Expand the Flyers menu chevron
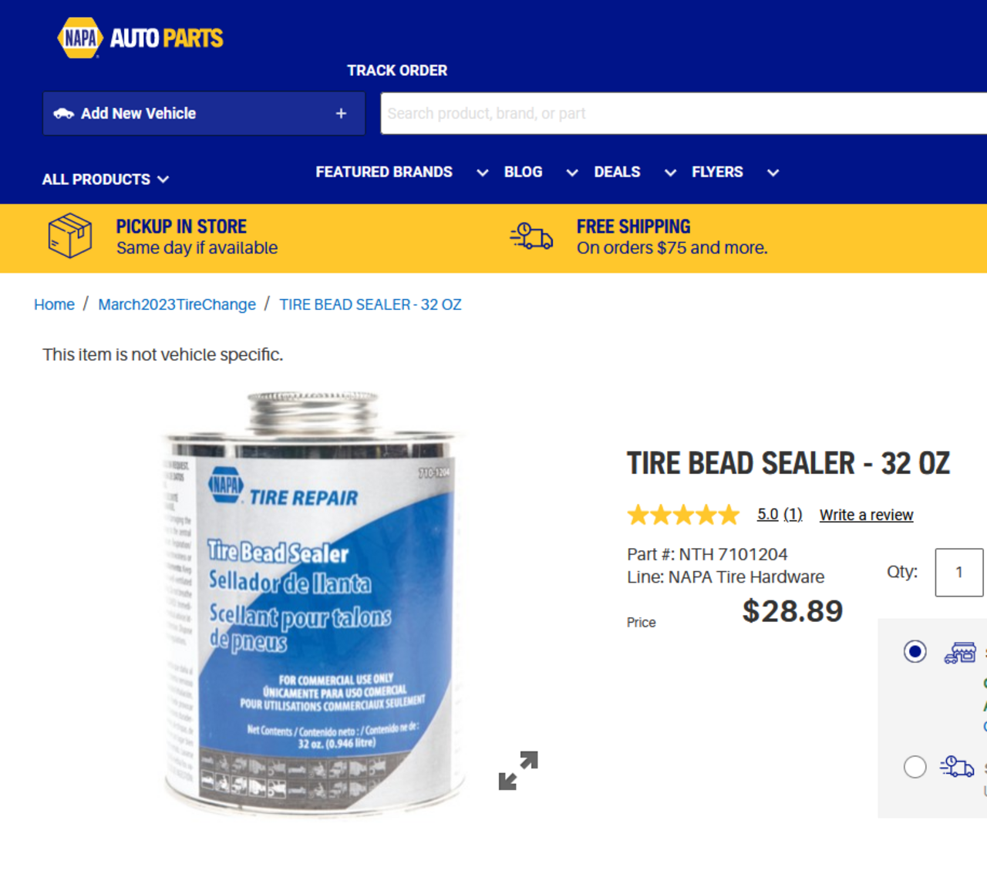Viewport: 987px width, 884px height. tap(773, 173)
